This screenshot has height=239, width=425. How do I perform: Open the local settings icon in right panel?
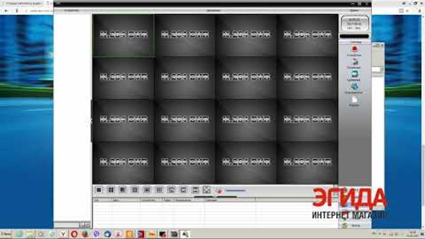(x=354, y=61)
